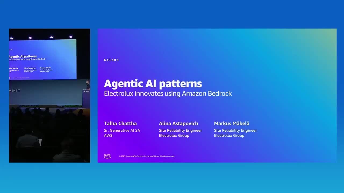The width and height of the screenshot is (344, 193).
Task: Click the 'AWS' affiliation under Talha Chattha
Action: point(108,136)
